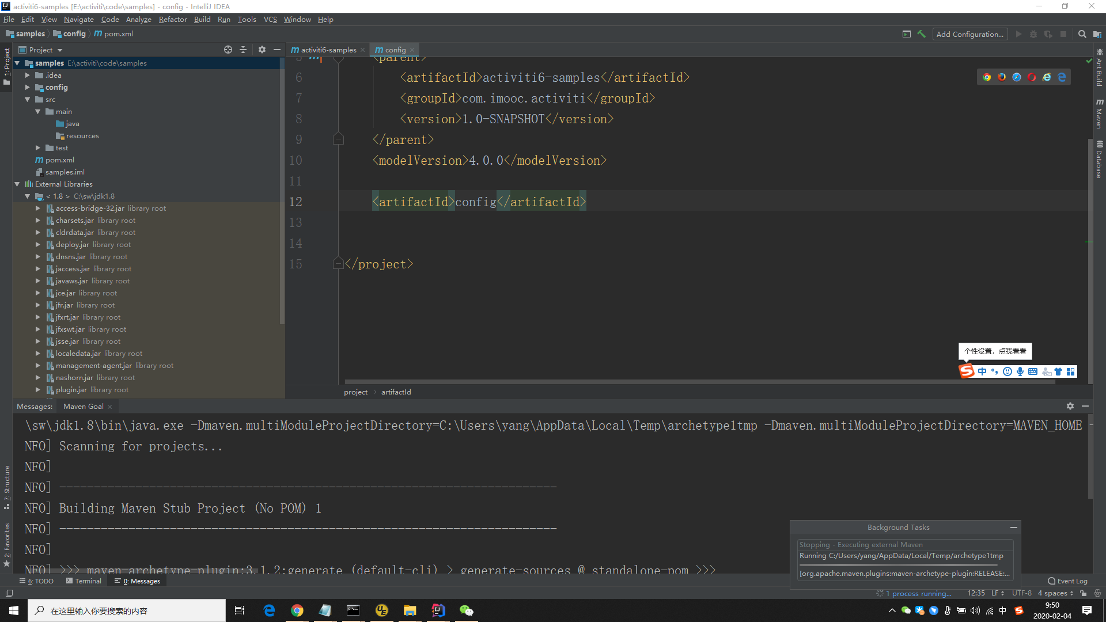Open Messages panel gear settings
1106x622 pixels.
click(1070, 406)
